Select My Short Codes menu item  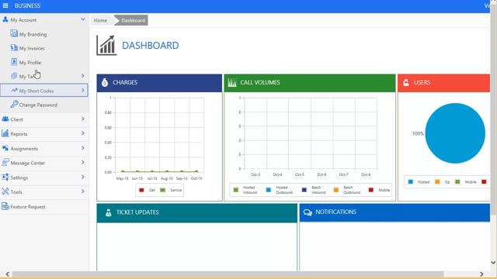point(44,91)
